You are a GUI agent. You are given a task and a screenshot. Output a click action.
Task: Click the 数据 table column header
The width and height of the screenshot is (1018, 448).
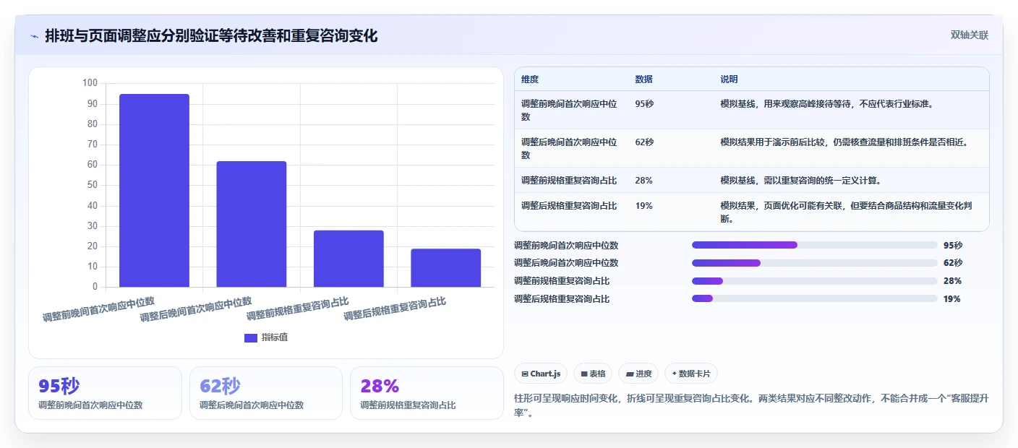coord(643,79)
